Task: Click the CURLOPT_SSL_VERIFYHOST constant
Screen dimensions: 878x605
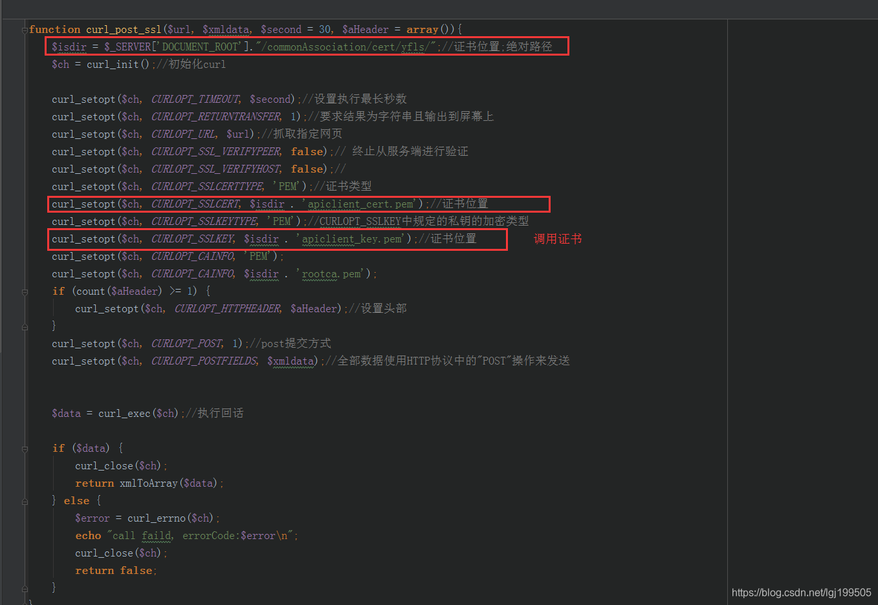Action: point(215,169)
